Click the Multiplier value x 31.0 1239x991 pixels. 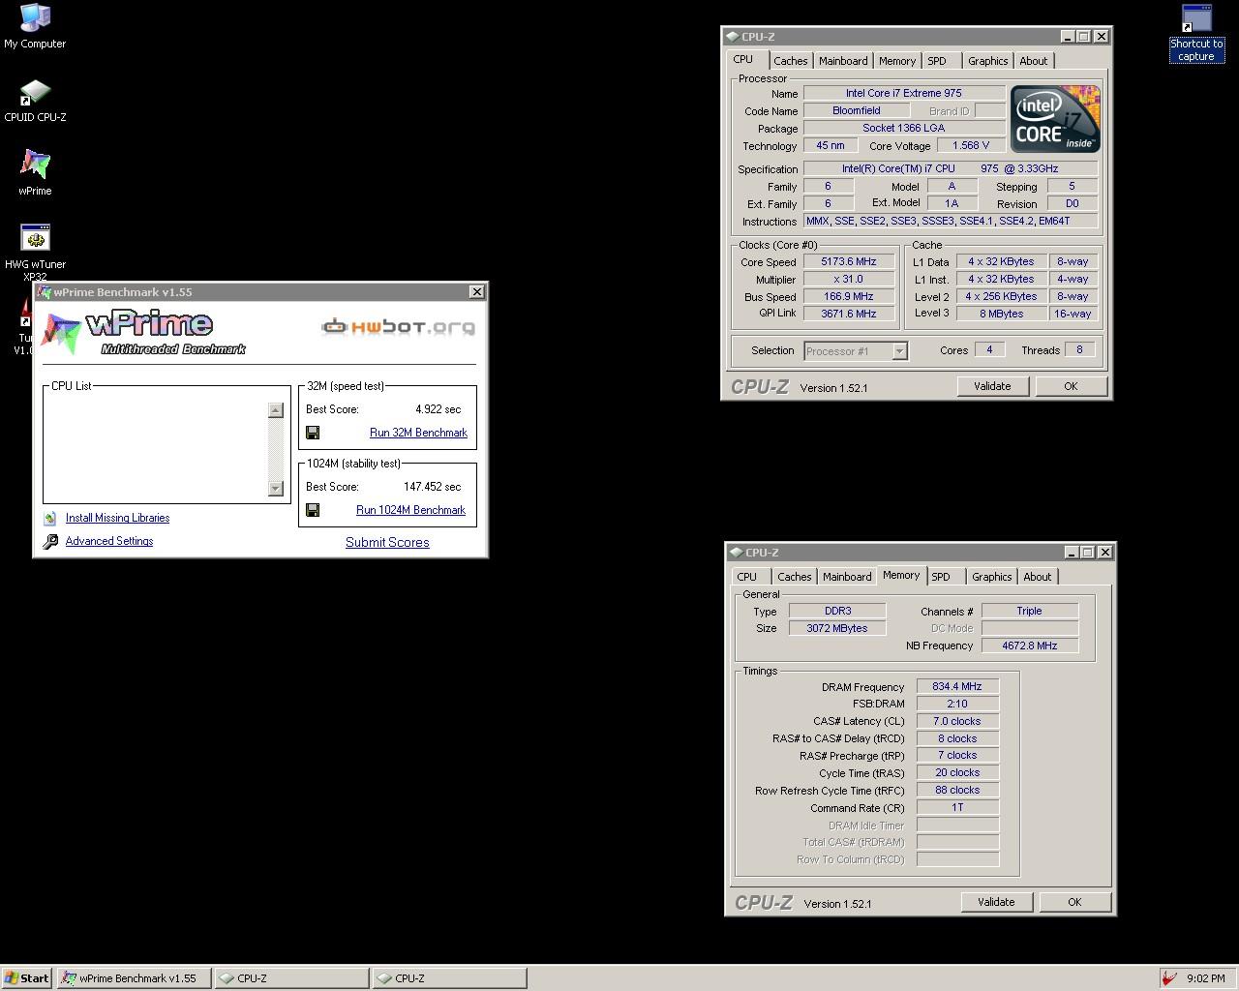[848, 280]
